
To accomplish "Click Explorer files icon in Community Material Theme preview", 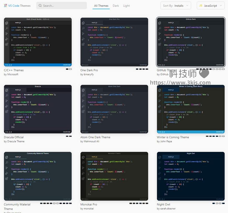I will pyautogui.click(x=7, y=157).
